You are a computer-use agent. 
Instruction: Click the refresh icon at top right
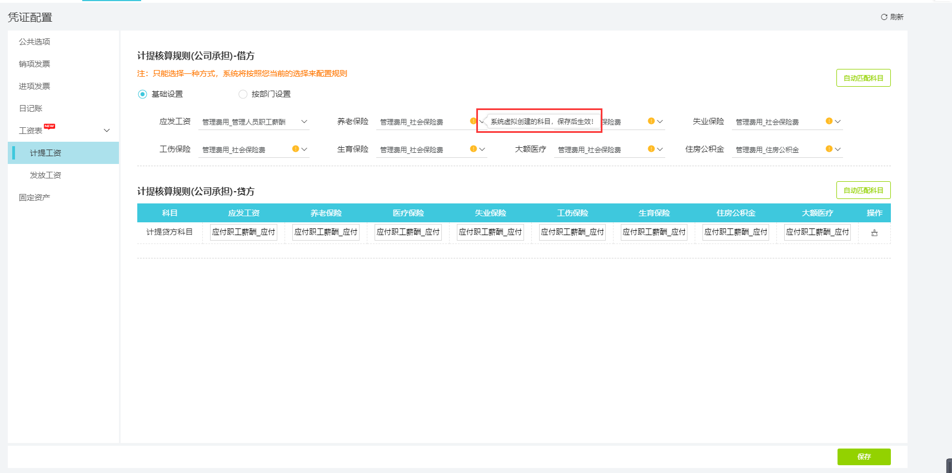coord(884,17)
